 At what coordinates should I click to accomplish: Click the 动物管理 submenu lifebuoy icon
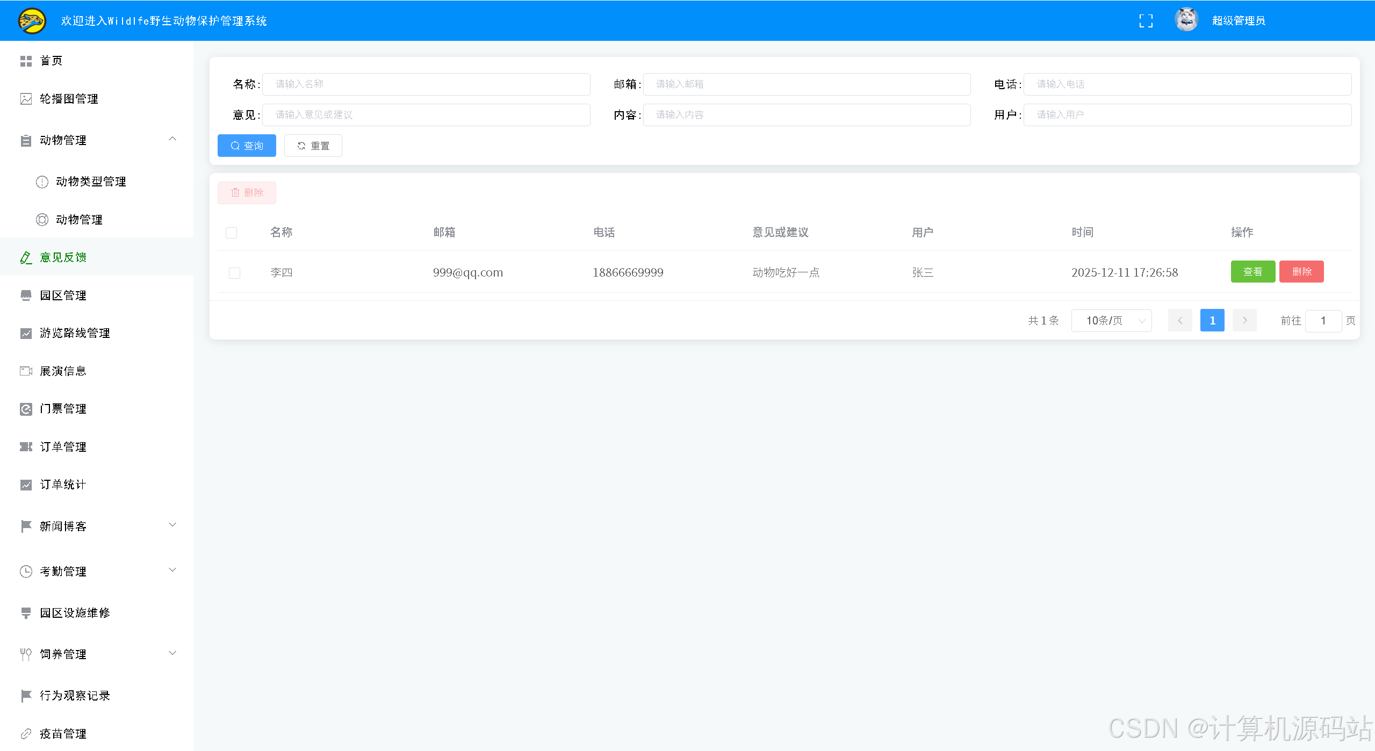click(x=42, y=220)
